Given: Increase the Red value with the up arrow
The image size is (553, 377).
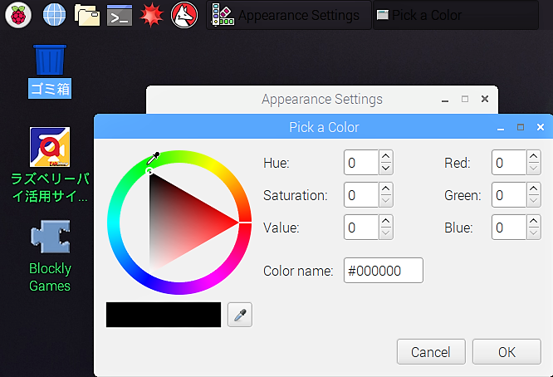Looking at the screenshot, I should pos(534,156).
